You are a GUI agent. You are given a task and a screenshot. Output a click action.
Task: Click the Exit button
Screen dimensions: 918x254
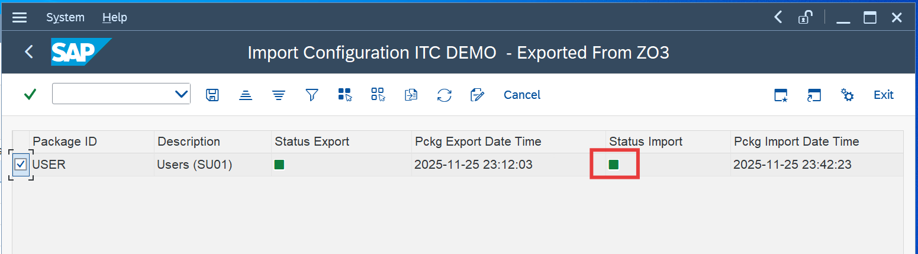point(883,95)
